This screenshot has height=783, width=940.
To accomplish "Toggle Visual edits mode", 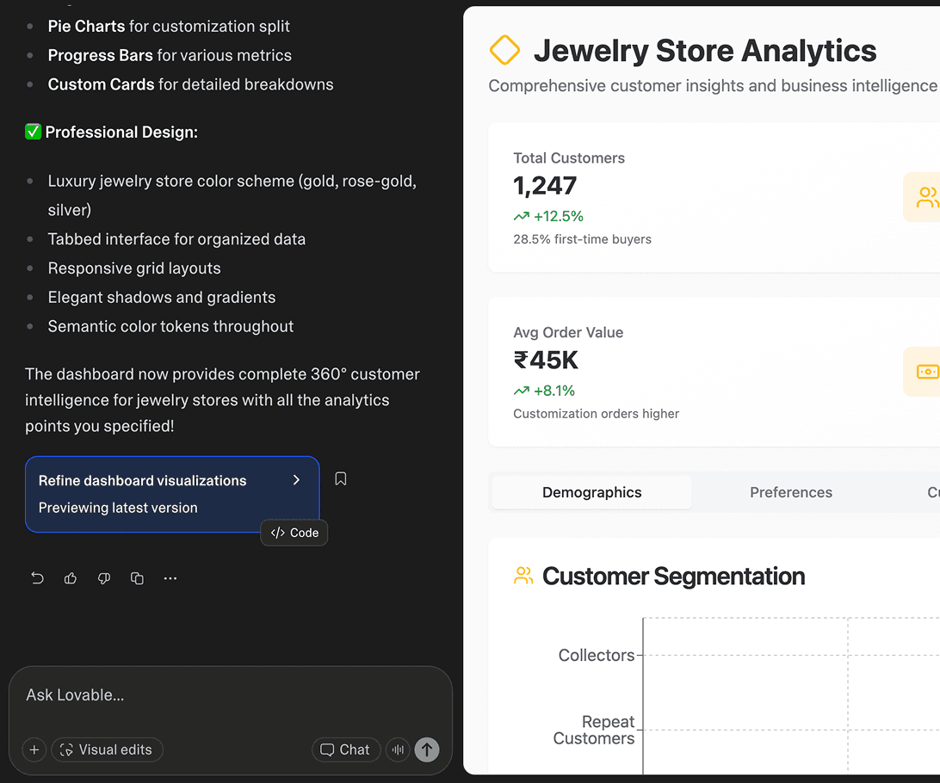I will pos(107,749).
